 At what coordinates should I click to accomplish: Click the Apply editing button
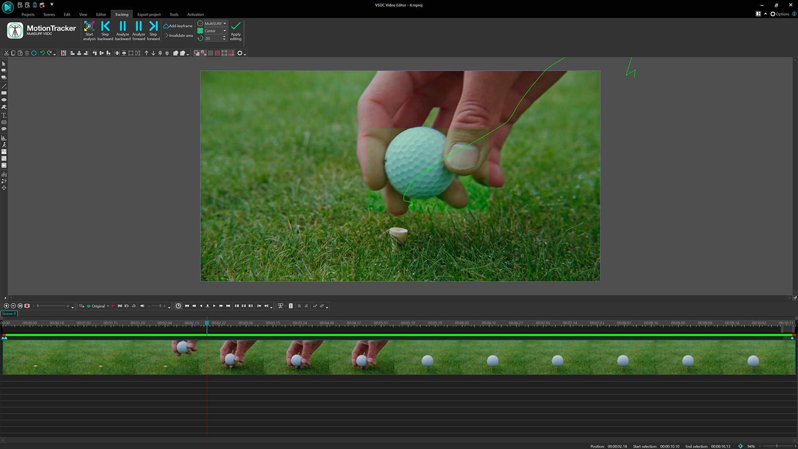(x=236, y=31)
